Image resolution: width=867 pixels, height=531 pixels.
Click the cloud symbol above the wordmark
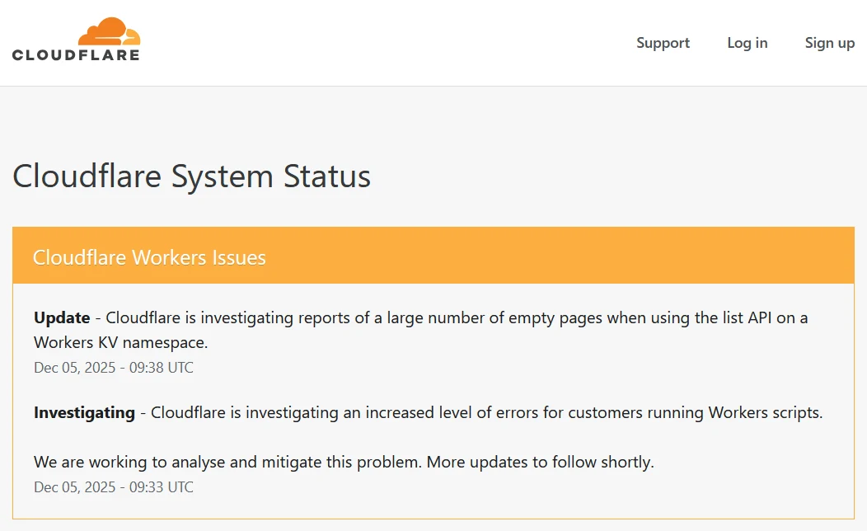[x=106, y=31]
